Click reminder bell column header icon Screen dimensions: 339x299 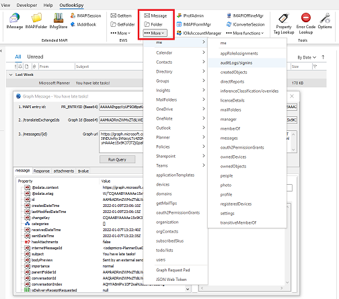pos(20,67)
